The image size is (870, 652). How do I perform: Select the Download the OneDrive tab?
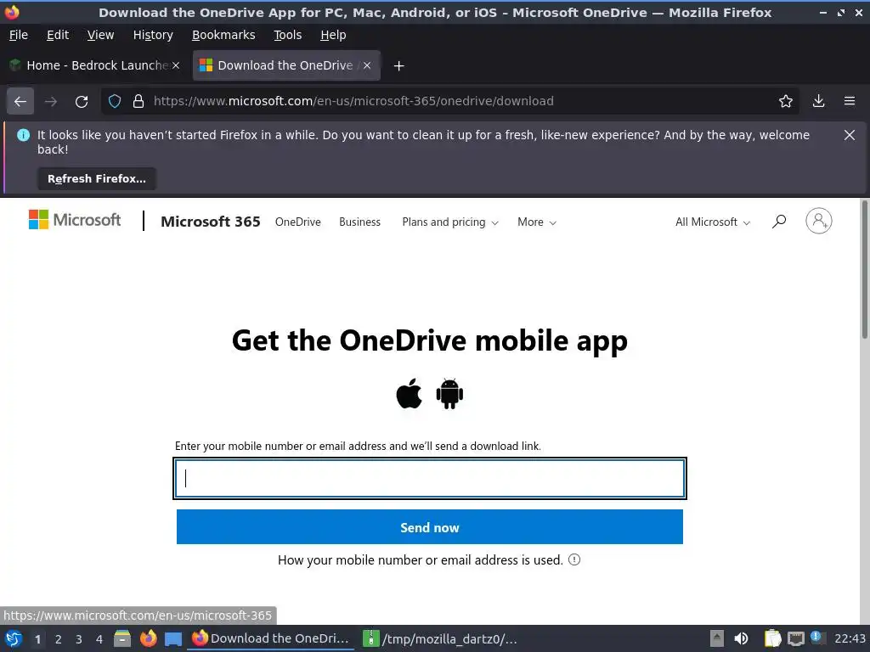click(285, 65)
